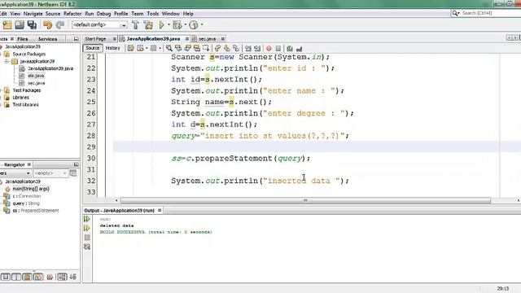Open the Debug Project dropdown arrow

pyautogui.click(x=186, y=25)
